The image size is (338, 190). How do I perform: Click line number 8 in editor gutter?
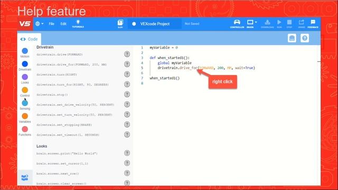142,83
